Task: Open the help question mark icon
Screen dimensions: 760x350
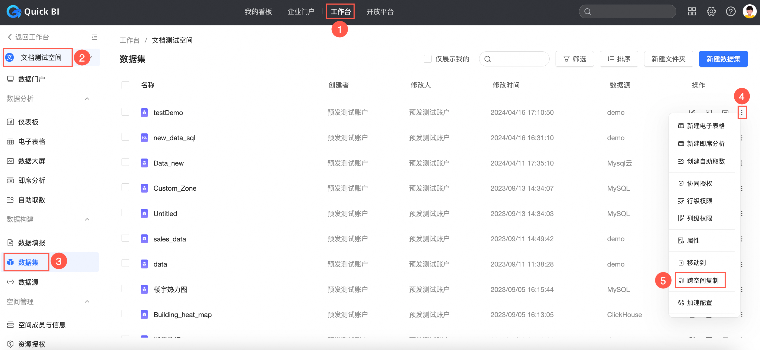Action: coord(730,12)
